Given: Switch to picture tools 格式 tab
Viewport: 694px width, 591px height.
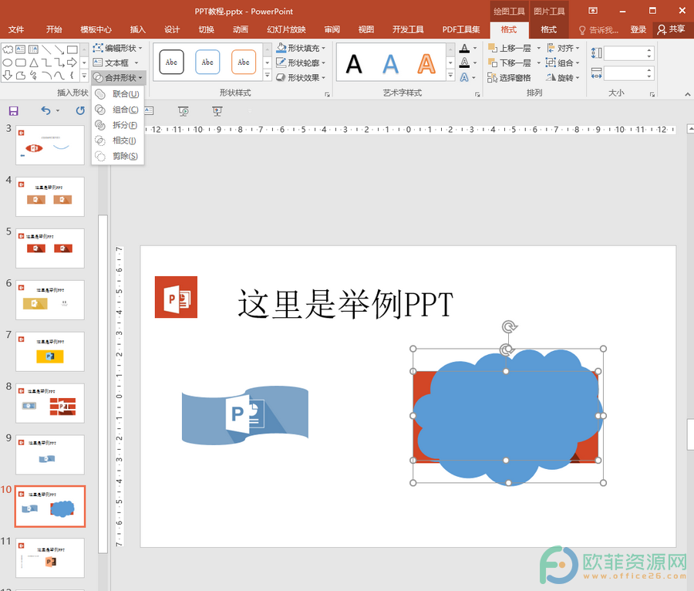Looking at the screenshot, I should pos(548,29).
